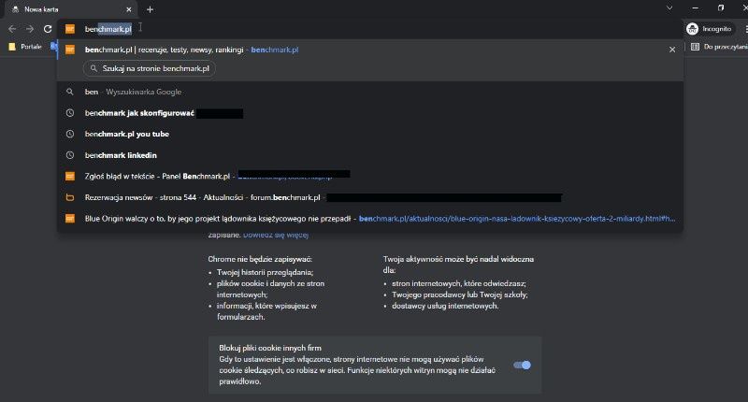This screenshot has height=402, width=748.
Task: Click clock icon beside benchmark jak skonfigurować
Action: (x=69, y=113)
